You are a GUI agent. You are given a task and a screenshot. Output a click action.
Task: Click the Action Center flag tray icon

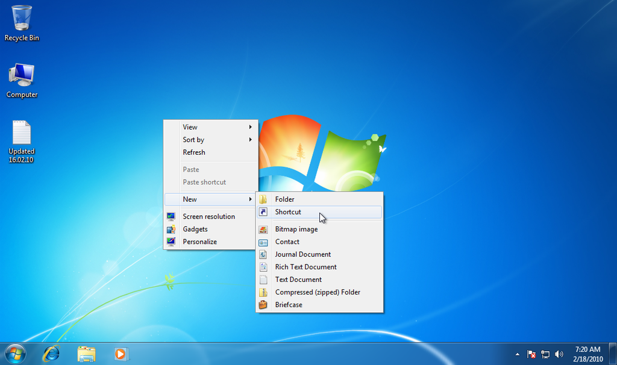pyautogui.click(x=531, y=354)
